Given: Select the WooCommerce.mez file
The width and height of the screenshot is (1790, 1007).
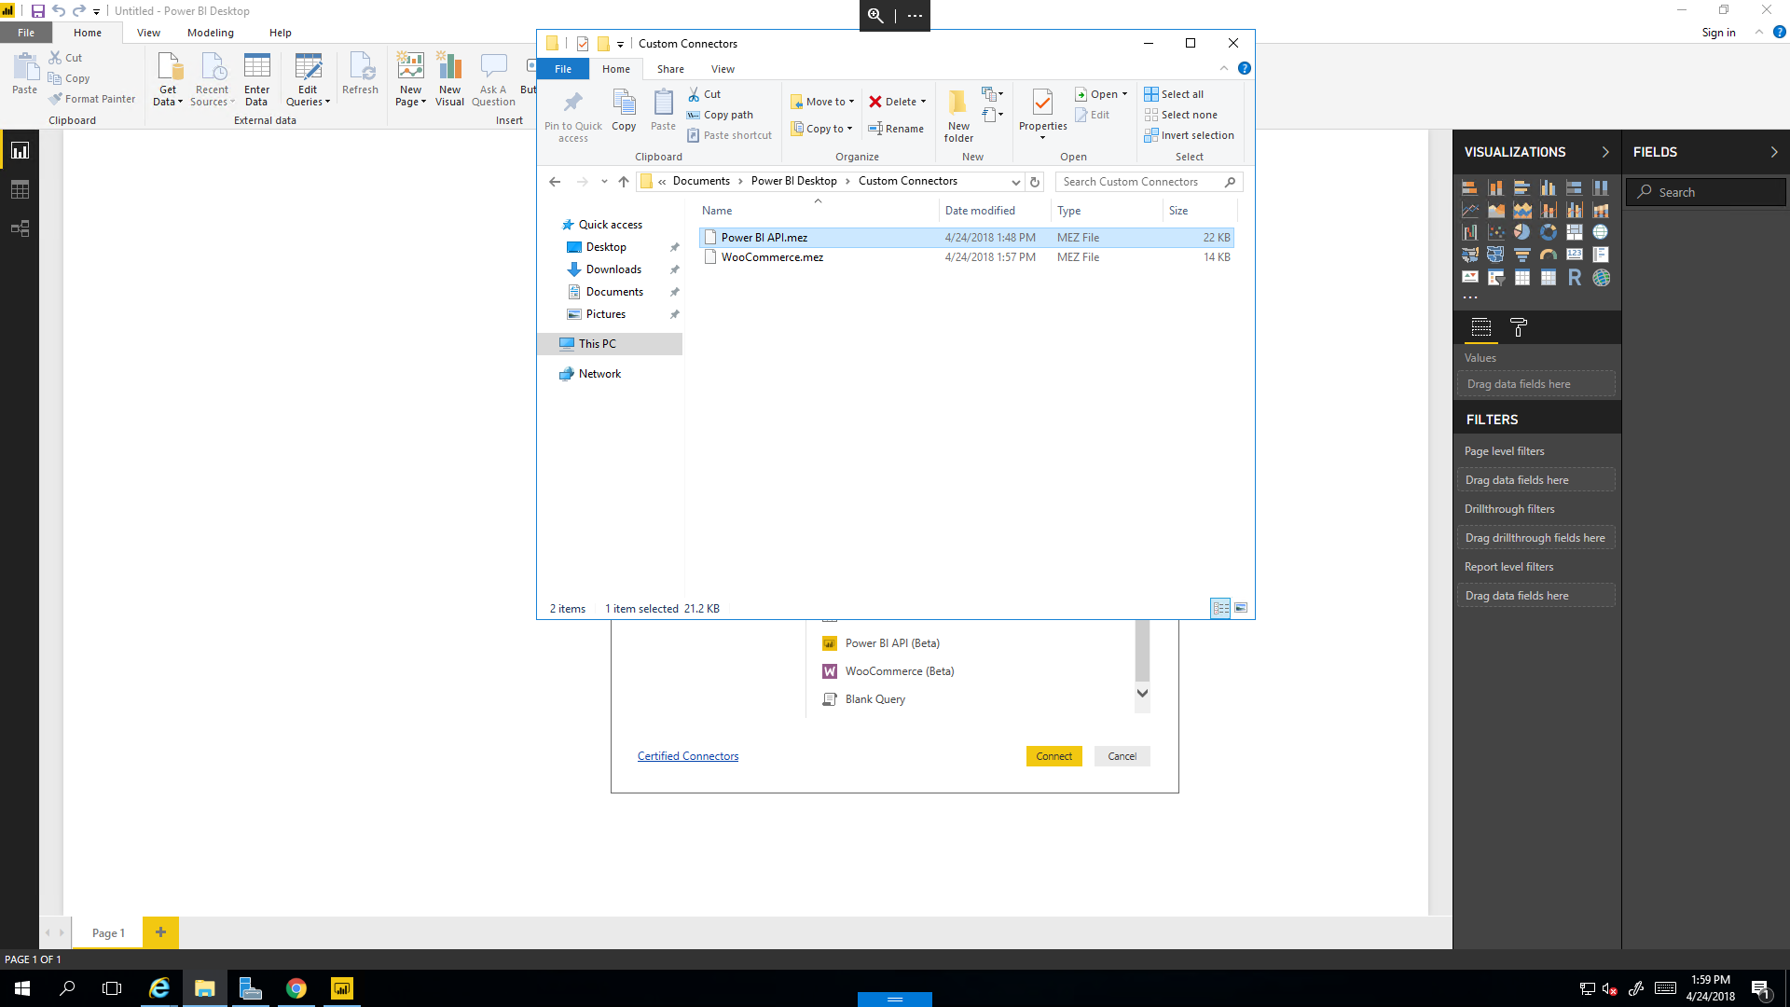Looking at the screenshot, I should coord(772,257).
